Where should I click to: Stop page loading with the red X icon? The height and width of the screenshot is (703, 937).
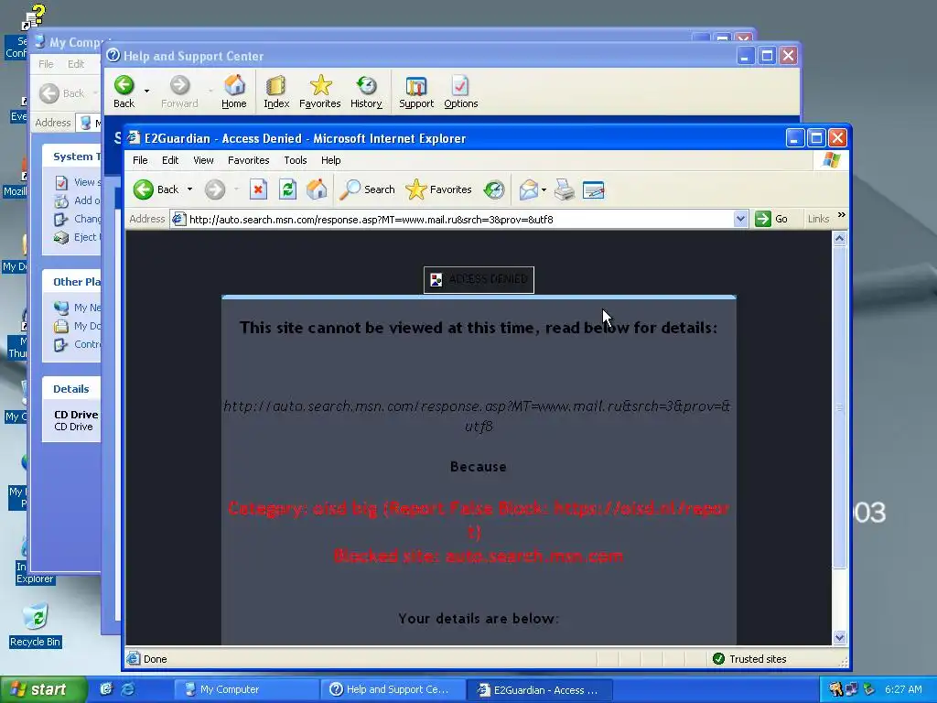[257, 189]
